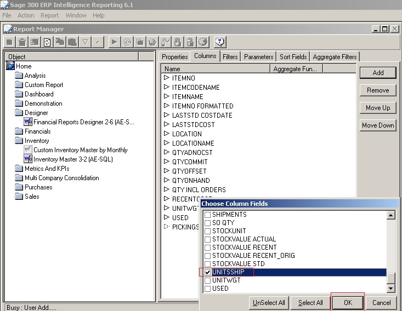The image size is (402, 311).
Task: Click the Add button
Action: coord(378,73)
